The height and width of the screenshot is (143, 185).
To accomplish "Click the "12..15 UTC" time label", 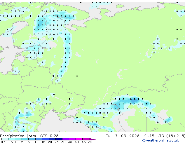I will tap(153, 136).
